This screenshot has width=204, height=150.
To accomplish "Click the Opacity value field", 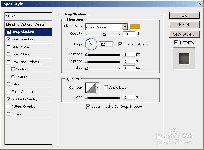I will pos(129,34).
